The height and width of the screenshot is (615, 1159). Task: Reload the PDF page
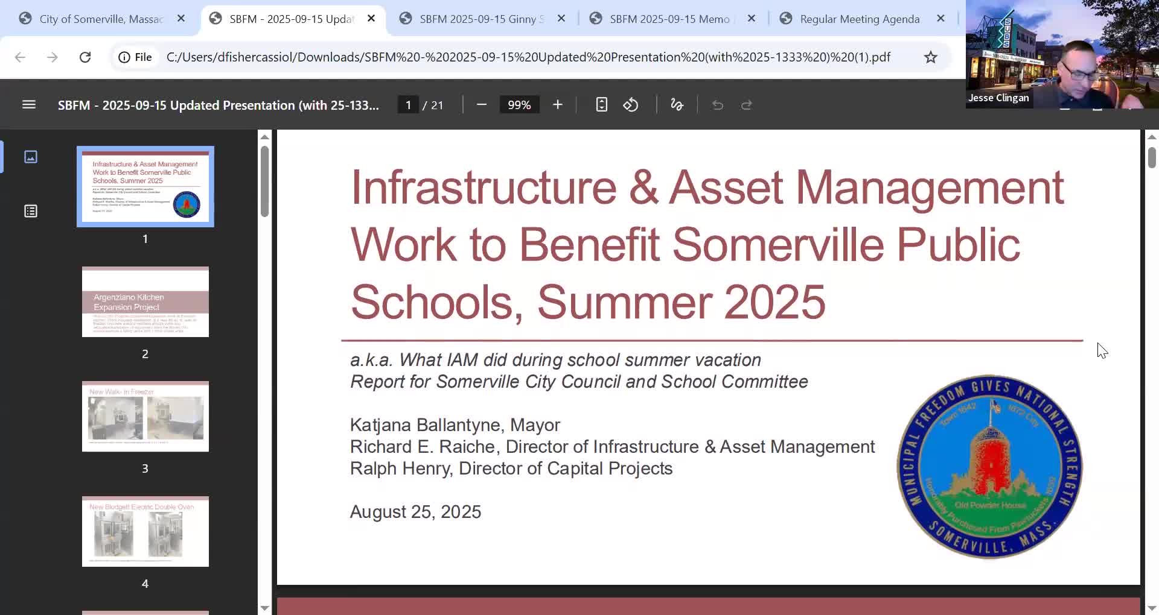[85, 57]
